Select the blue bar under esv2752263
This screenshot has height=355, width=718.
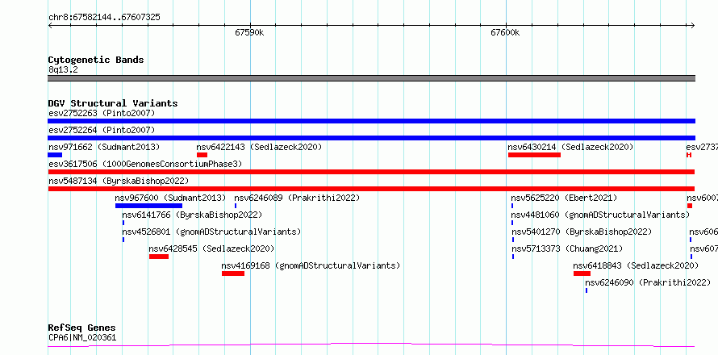click(371, 121)
